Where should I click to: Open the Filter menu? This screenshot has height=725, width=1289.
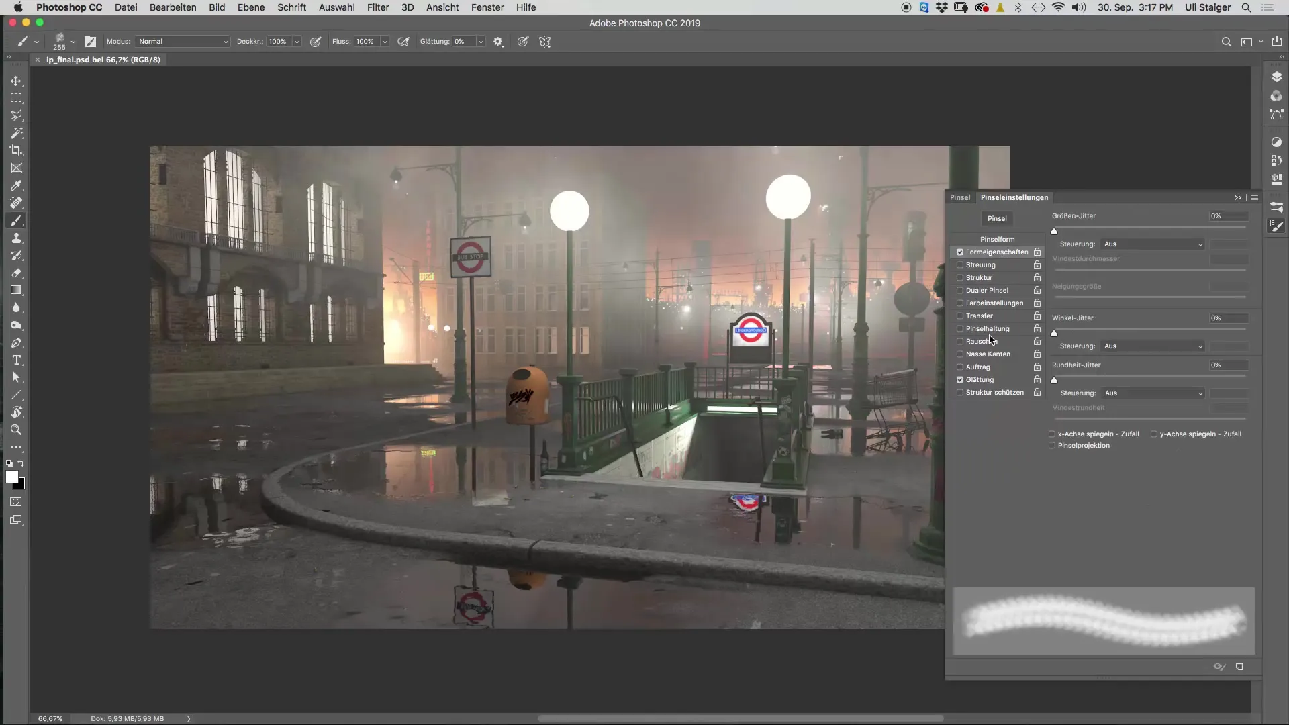(378, 7)
